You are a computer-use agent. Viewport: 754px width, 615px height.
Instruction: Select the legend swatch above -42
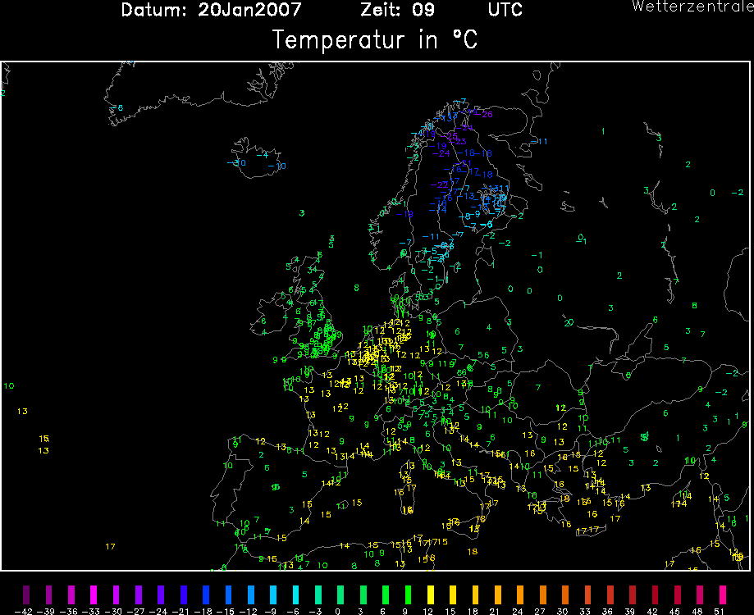[26, 594]
